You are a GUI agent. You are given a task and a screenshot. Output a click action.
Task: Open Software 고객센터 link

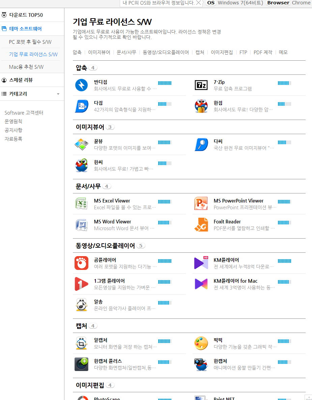(24, 113)
